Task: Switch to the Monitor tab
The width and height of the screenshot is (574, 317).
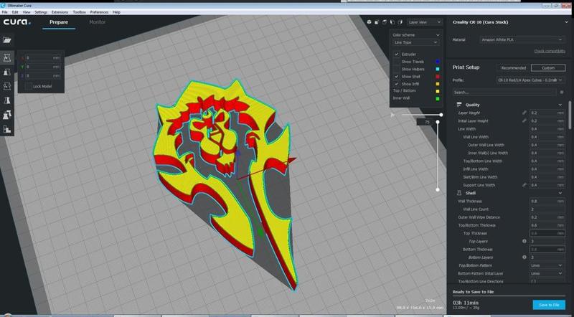Action: point(98,22)
